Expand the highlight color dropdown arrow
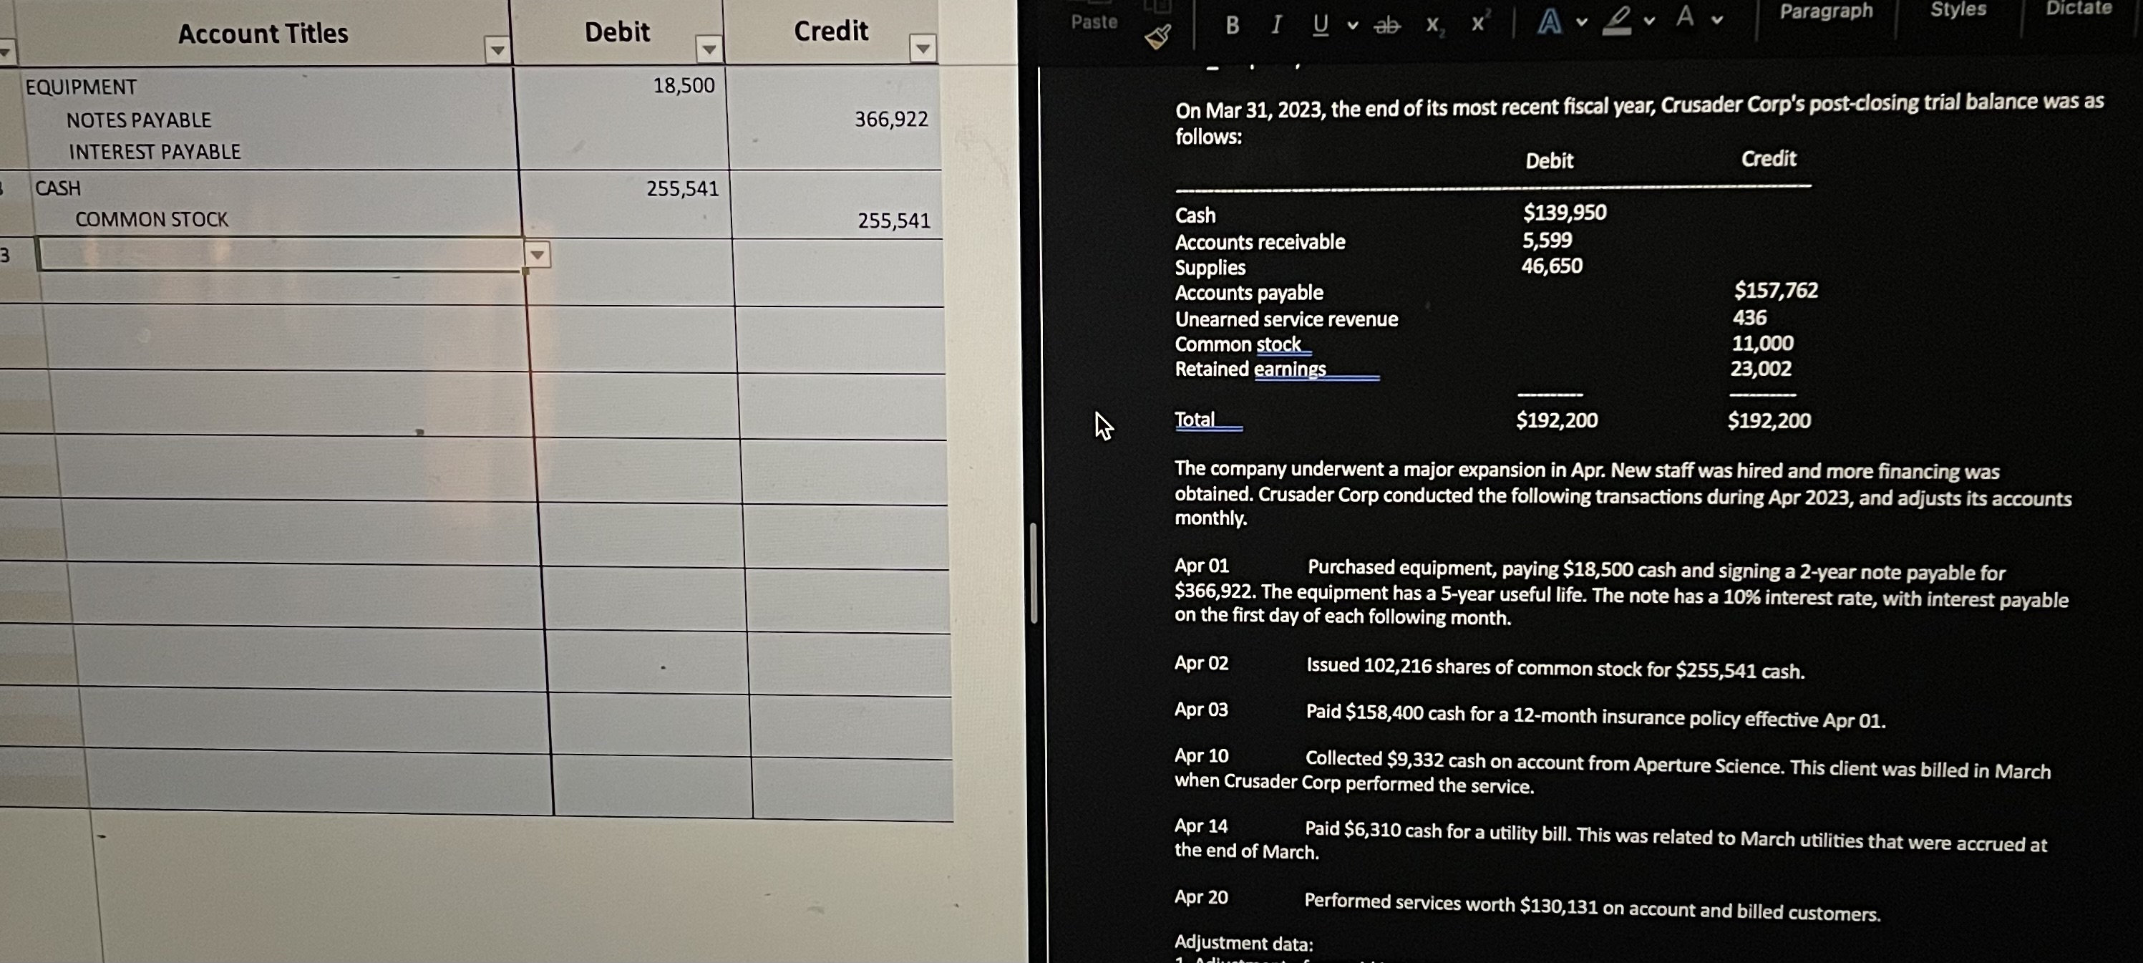 (x=1649, y=21)
